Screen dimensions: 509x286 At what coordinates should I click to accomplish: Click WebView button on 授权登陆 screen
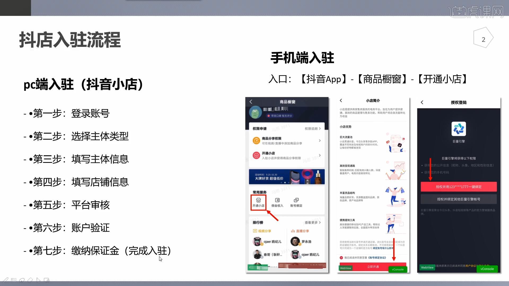[427, 267]
